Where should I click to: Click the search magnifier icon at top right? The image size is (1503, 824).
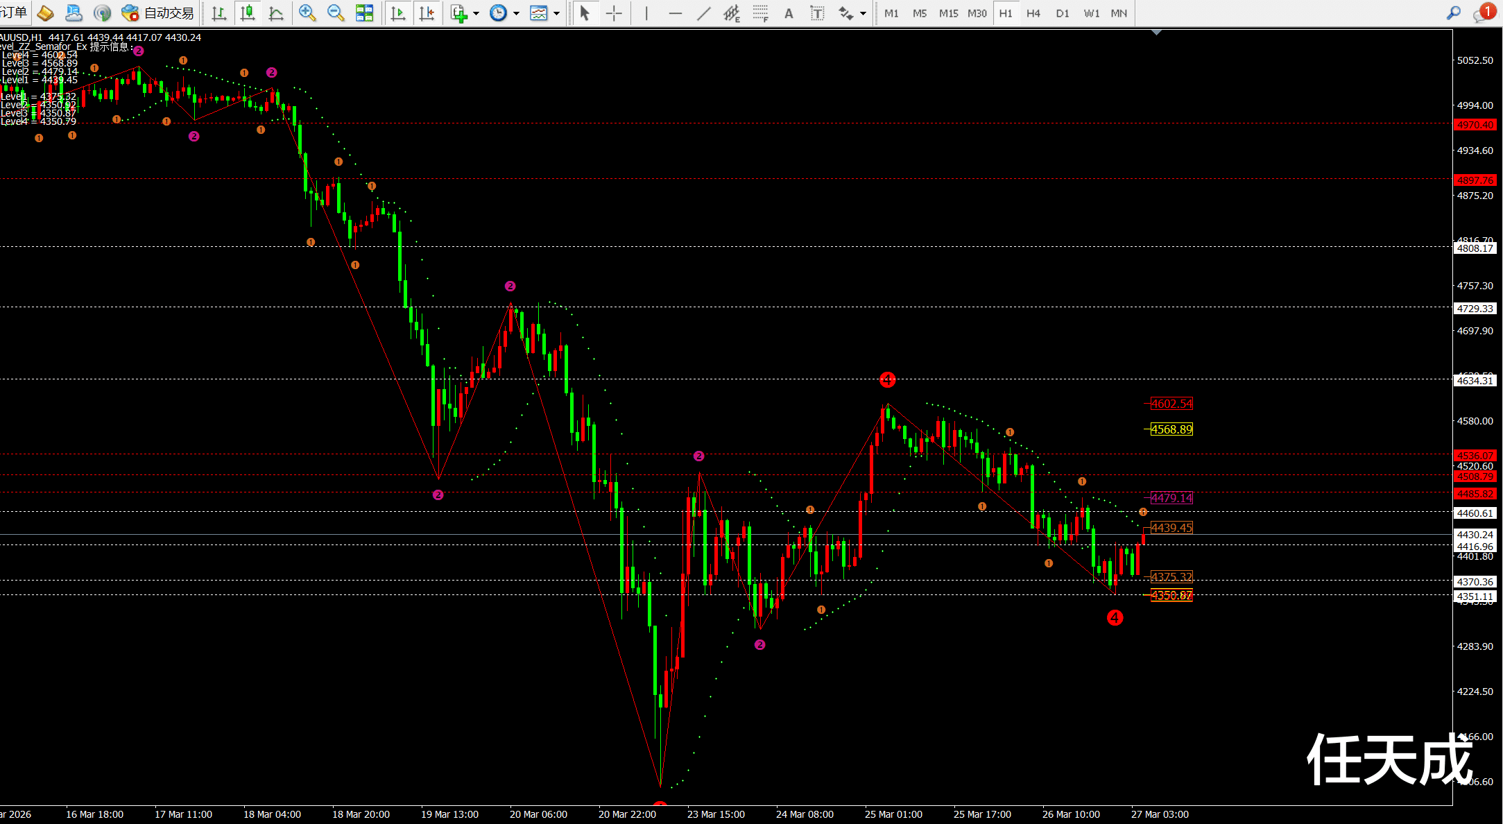(x=1454, y=12)
